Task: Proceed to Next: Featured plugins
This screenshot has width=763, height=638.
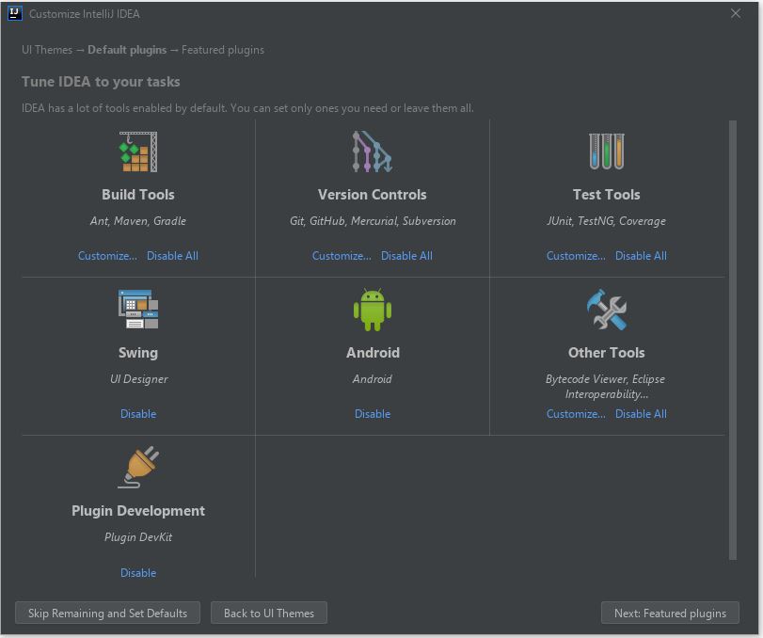Action: tap(670, 614)
